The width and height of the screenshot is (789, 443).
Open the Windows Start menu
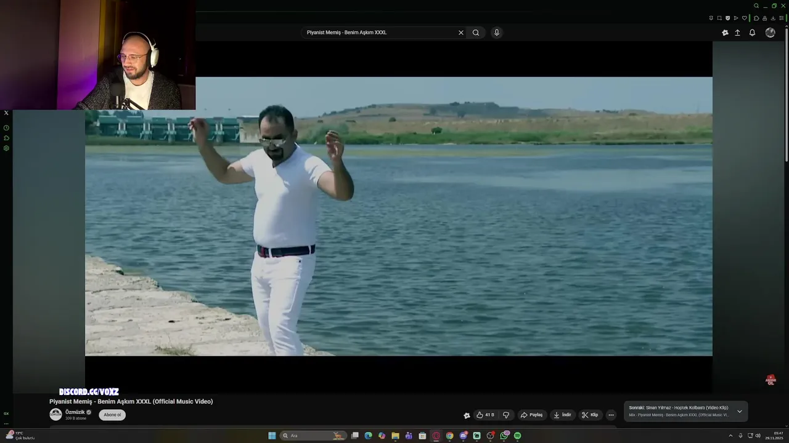[272, 436]
